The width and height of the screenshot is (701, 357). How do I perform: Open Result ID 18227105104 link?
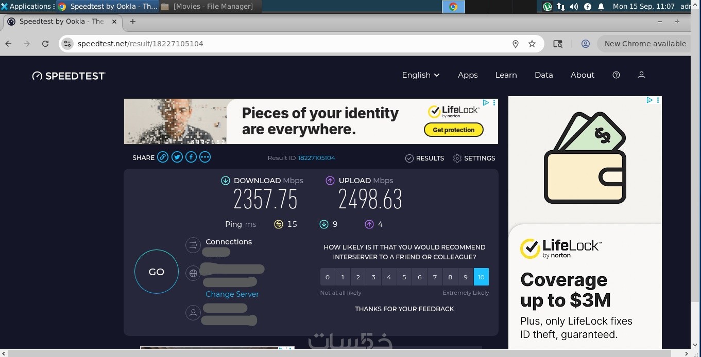pos(316,158)
